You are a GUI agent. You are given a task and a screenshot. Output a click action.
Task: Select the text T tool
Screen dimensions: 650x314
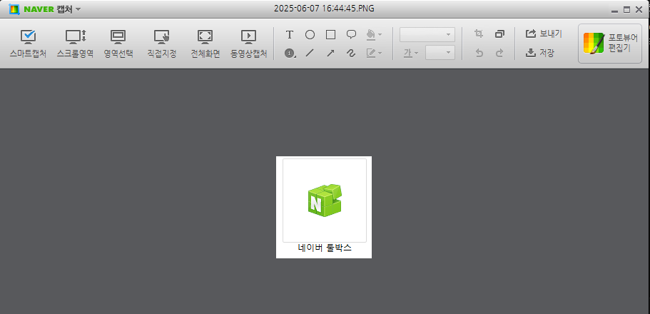click(x=290, y=35)
